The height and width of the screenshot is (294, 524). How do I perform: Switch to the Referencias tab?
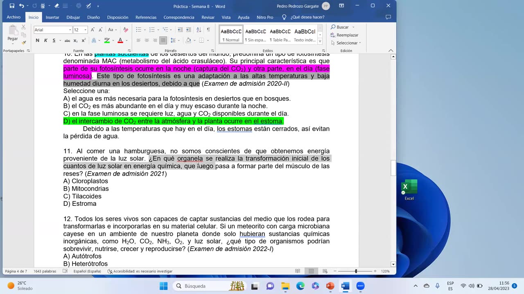point(146,17)
